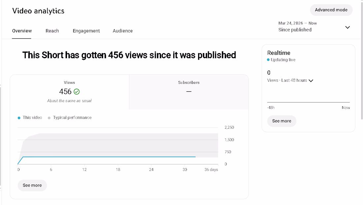Screen dimensions: 363x205
Task: Click the Realtime 48-hour timeline bar
Action: point(308,102)
